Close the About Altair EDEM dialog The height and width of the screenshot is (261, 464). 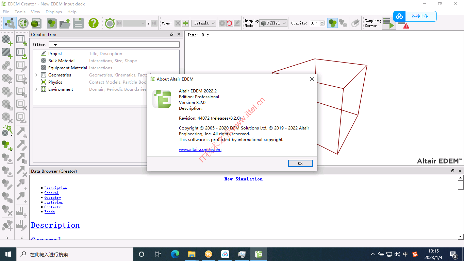point(312,79)
